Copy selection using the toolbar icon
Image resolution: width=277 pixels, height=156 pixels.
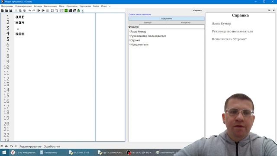20,10
